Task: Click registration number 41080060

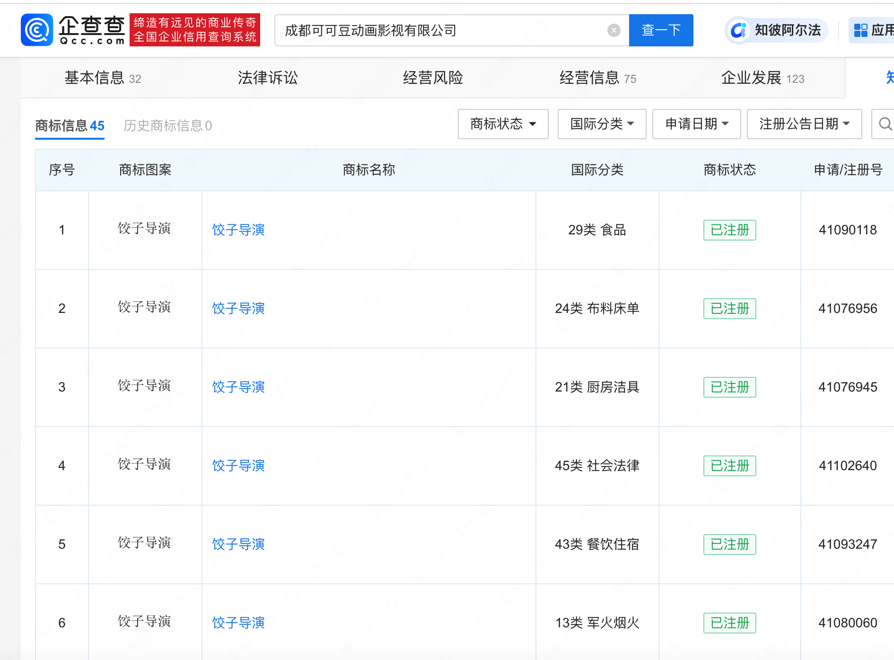Action: (x=848, y=623)
